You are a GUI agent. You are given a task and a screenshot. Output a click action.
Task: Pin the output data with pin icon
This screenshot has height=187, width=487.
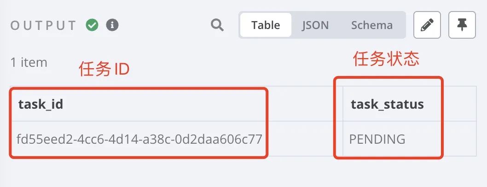pos(462,25)
